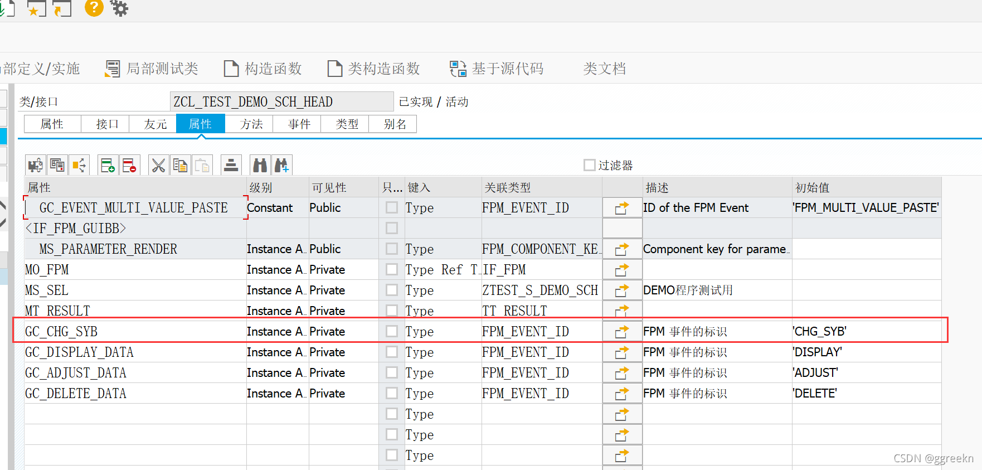Viewport: 982px width, 470px height.
Task: Open direct type entry for GC_EVENT_MULTI_VALUE_PASTE
Action: tap(622, 208)
